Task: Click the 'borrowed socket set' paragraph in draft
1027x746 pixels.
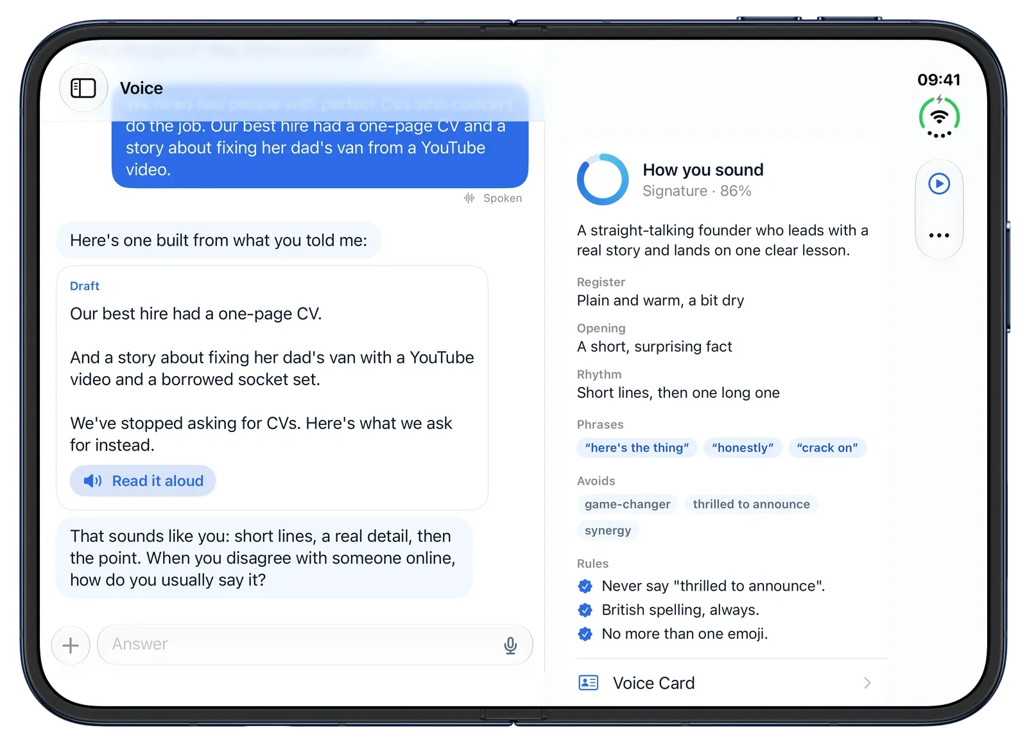Action: pos(272,369)
